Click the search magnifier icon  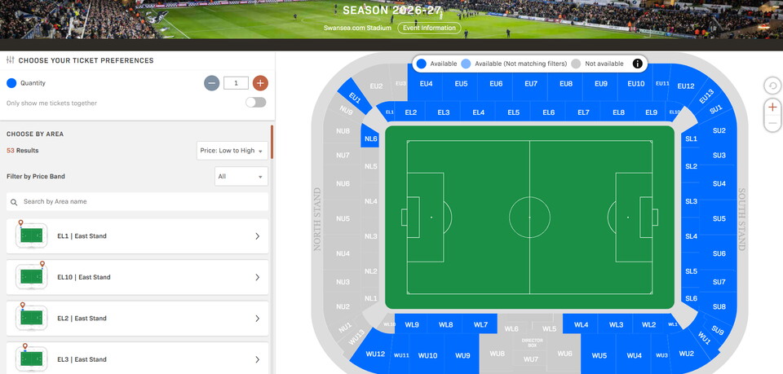14,202
